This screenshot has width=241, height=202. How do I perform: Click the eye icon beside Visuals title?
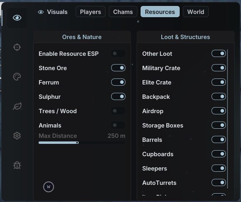point(41,12)
